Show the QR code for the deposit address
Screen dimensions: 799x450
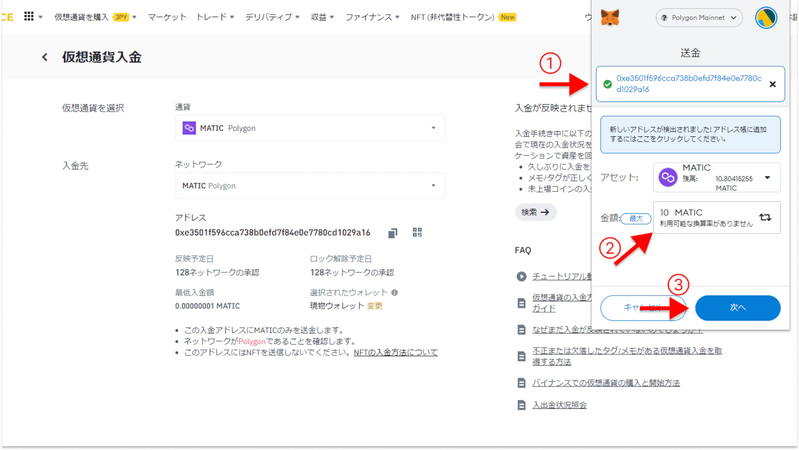(x=417, y=232)
